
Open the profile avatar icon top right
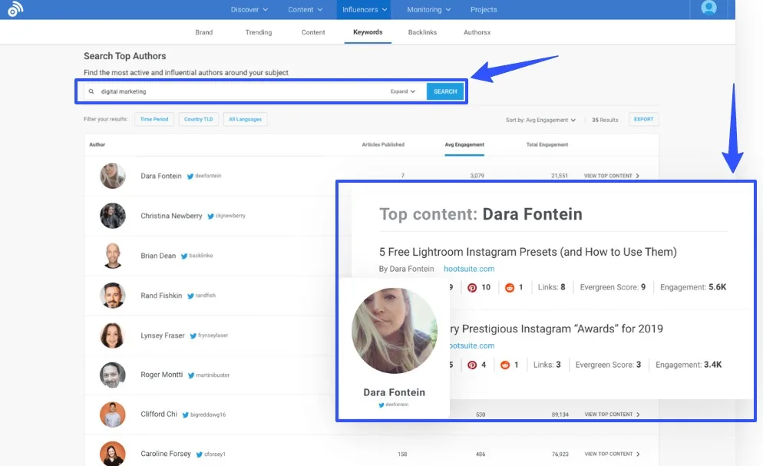pos(708,10)
